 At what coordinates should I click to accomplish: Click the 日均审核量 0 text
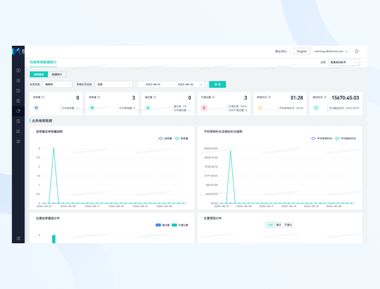pyautogui.click(x=127, y=108)
